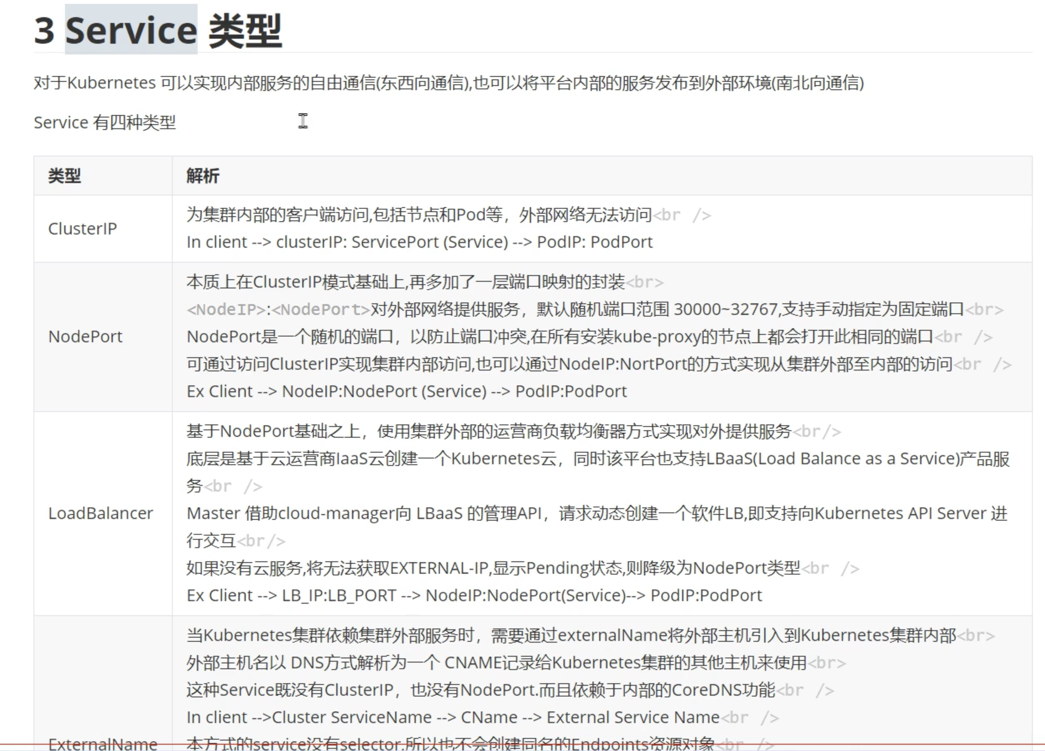
Task: Click the line Ex Client --> LB_IP:LB_PORT
Action: (x=474, y=596)
